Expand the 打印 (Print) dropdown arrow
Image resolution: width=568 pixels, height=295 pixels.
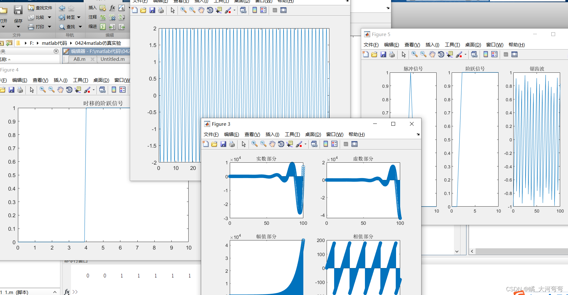click(49, 27)
